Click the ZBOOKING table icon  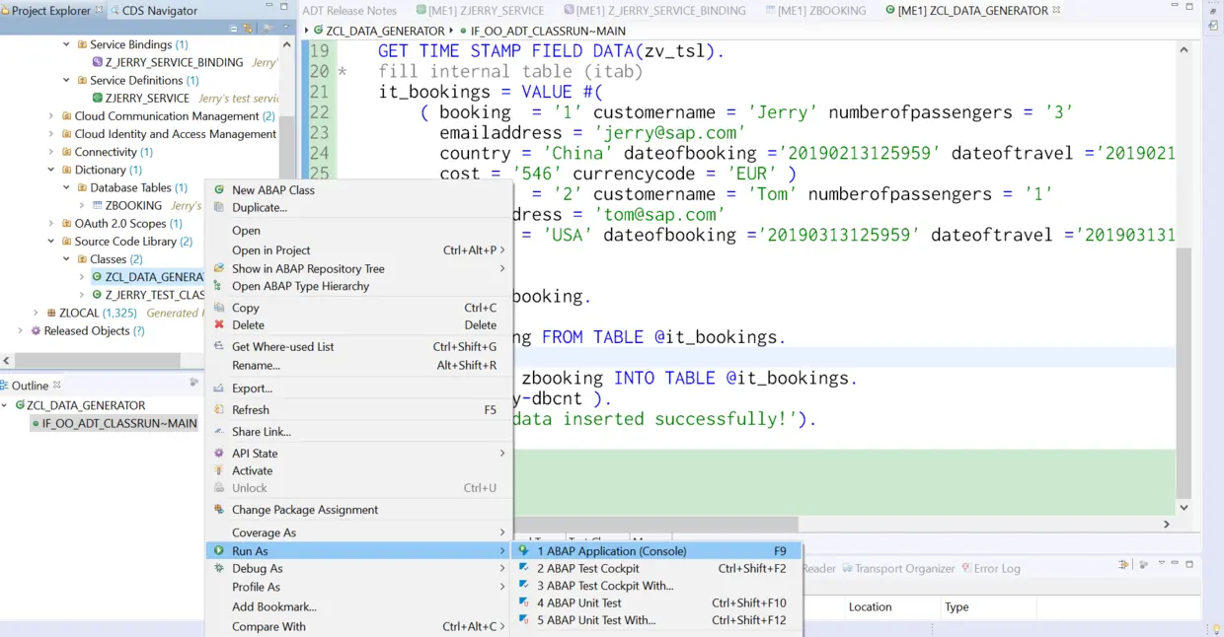pyautogui.click(x=97, y=206)
